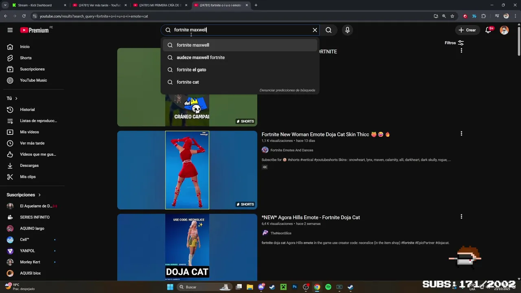Open Windows Start menu
This screenshot has width=521, height=293.
click(x=170, y=287)
